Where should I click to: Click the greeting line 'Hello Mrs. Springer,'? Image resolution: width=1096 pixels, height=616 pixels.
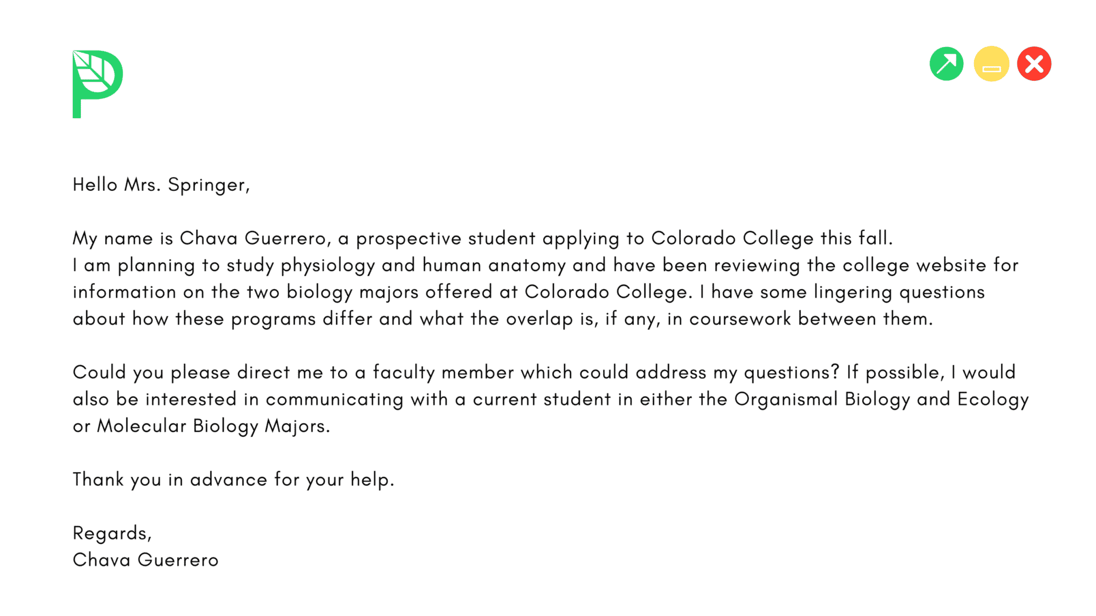(161, 185)
